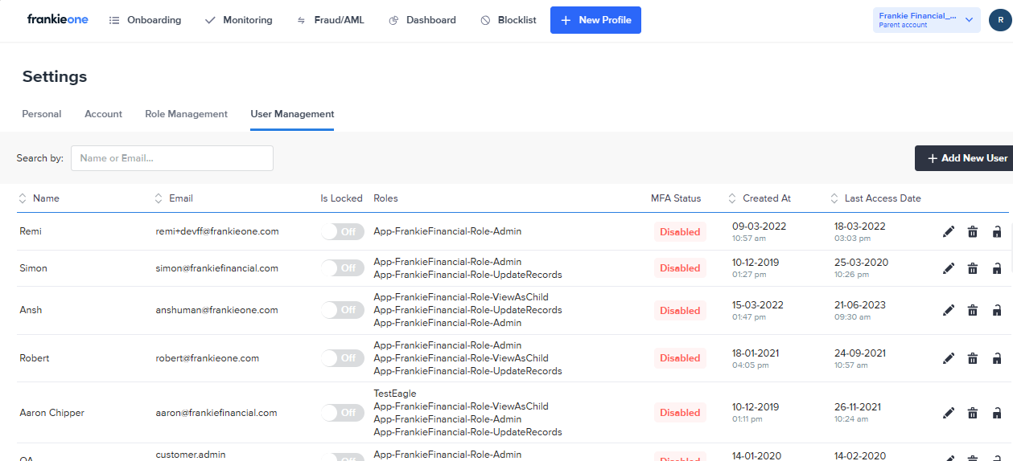
Task: Edit user Robert with pencil icon
Action: click(949, 358)
